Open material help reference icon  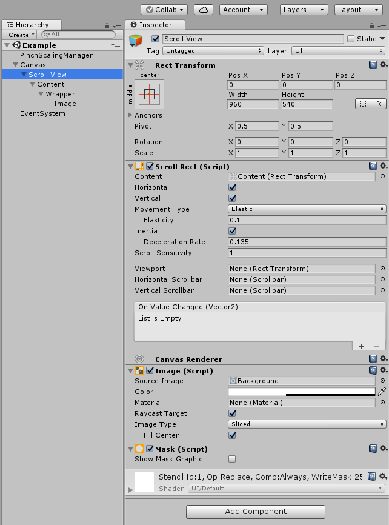click(x=371, y=477)
